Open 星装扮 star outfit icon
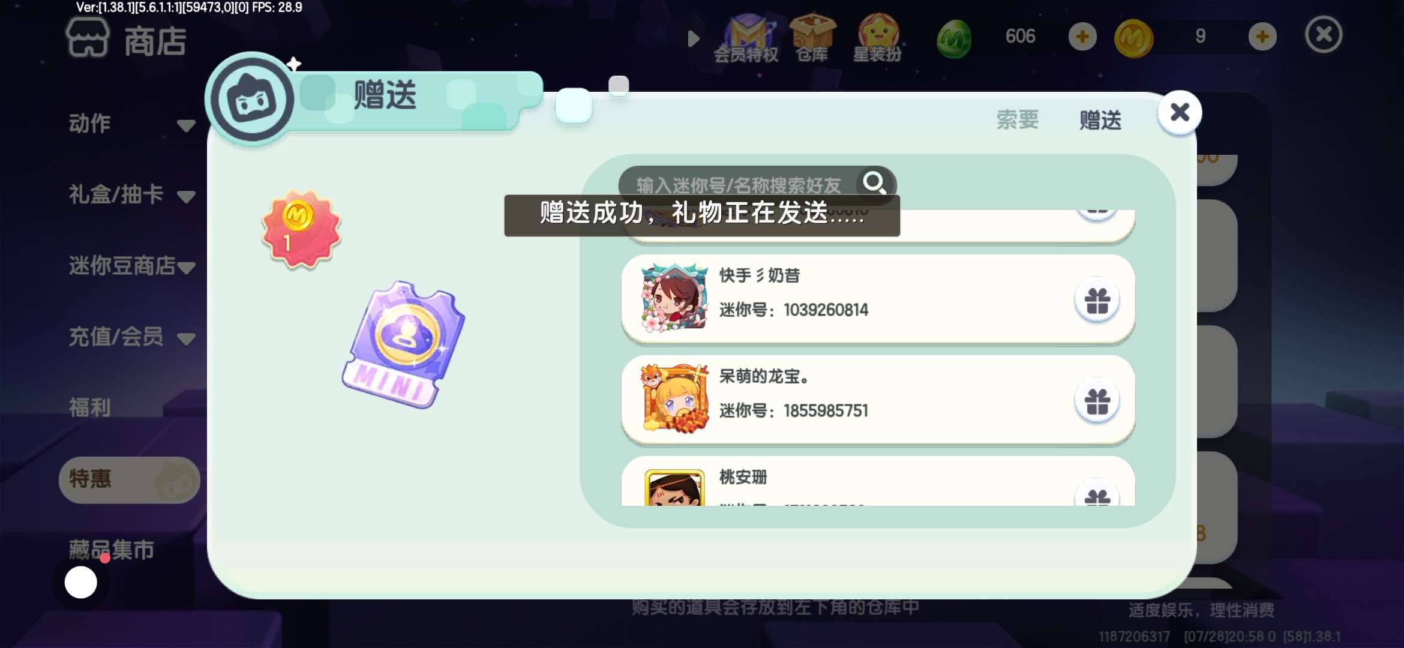Image resolution: width=1404 pixels, height=648 pixels. tap(877, 38)
